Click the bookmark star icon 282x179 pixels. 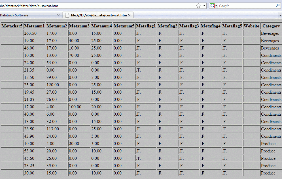click(x=198, y=6)
